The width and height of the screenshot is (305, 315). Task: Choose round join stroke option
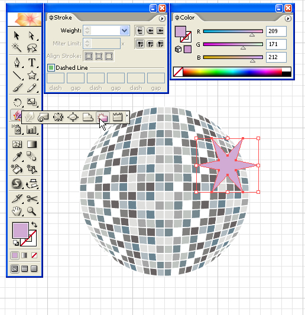coord(150,44)
